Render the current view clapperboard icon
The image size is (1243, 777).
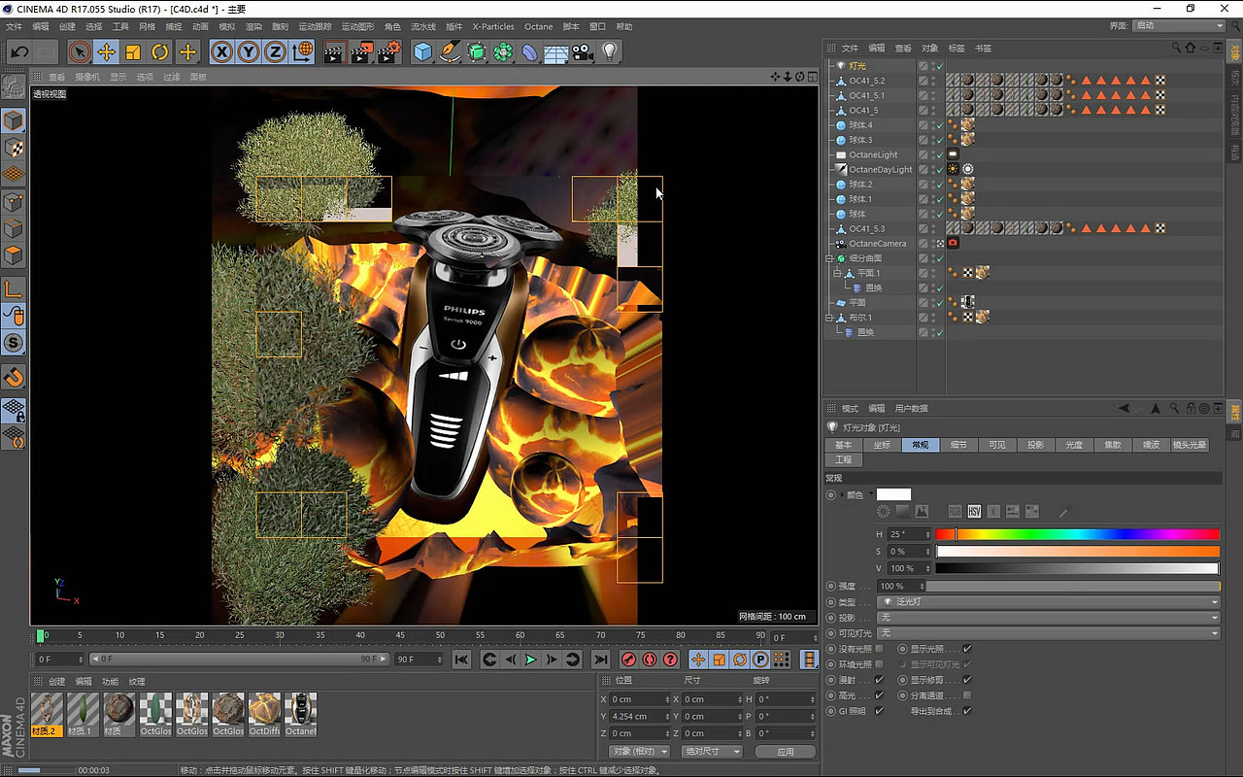(333, 51)
